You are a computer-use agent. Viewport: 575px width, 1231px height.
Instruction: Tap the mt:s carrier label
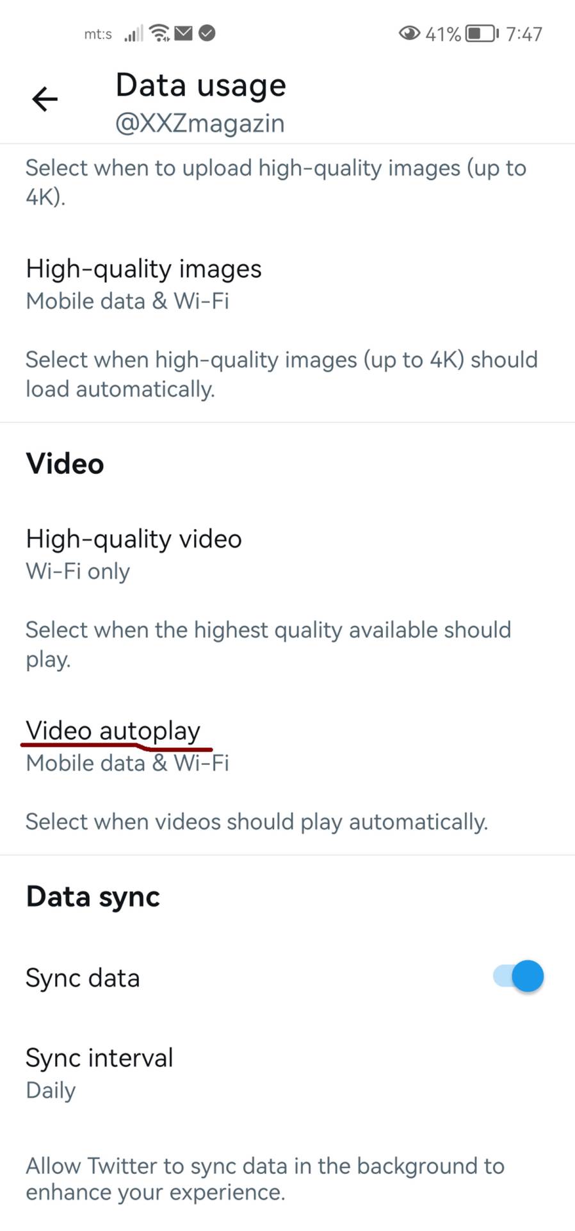[x=97, y=34]
